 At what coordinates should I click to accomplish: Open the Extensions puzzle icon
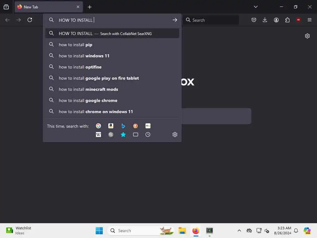pyautogui.click(x=287, y=20)
